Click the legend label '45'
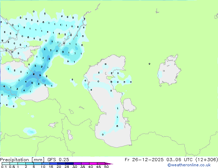Viewport: 218px width, 168px height. click(x=98, y=167)
